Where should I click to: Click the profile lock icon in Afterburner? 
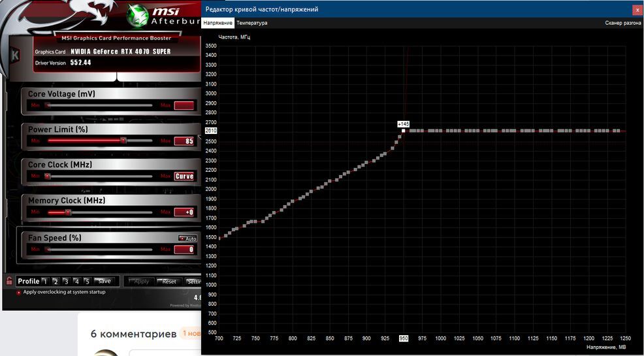[9, 282]
